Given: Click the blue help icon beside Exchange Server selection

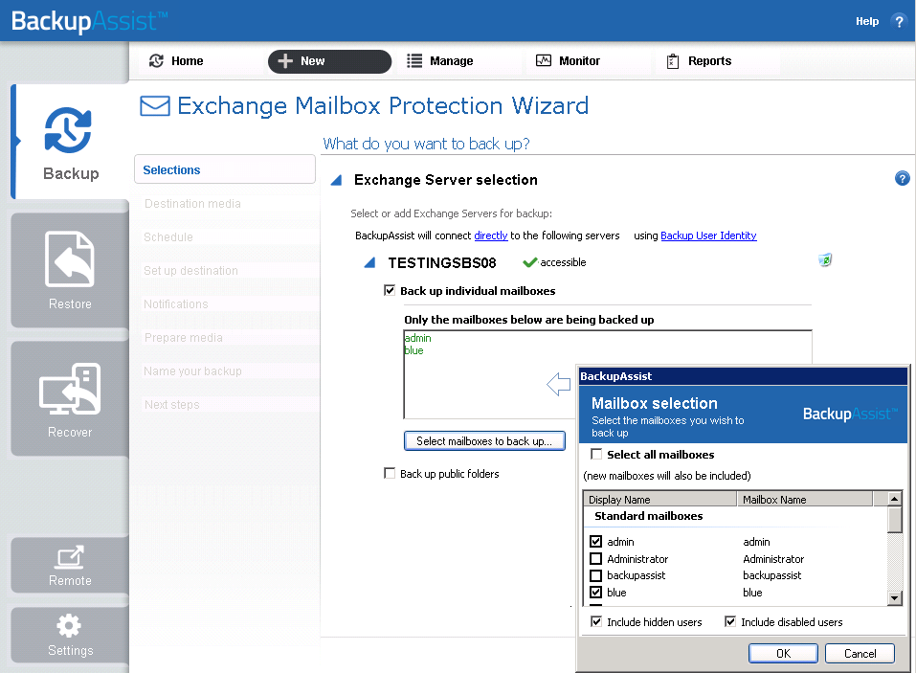Looking at the screenshot, I should [x=902, y=178].
